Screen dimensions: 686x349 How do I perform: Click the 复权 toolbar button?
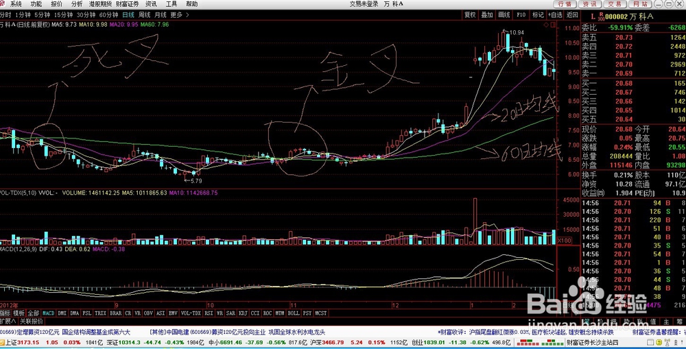tap(470, 15)
